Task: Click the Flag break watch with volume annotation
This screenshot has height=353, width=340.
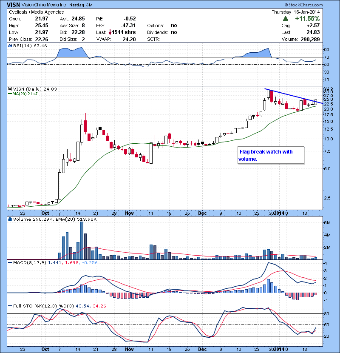Action: 271,155
